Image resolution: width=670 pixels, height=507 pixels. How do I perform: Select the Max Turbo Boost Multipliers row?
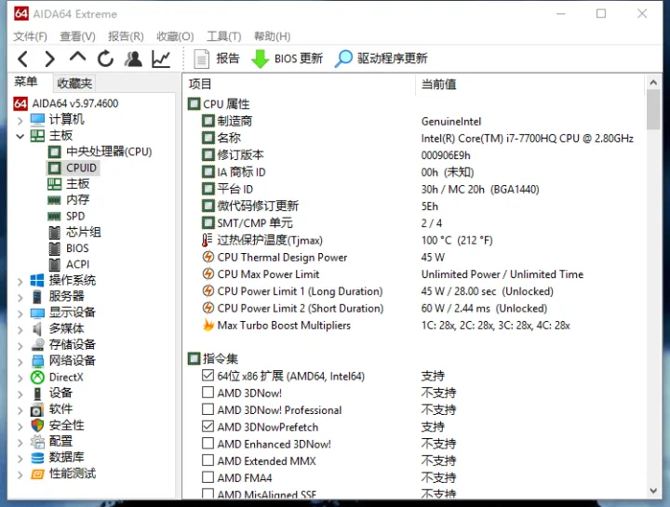coord(413,326)
